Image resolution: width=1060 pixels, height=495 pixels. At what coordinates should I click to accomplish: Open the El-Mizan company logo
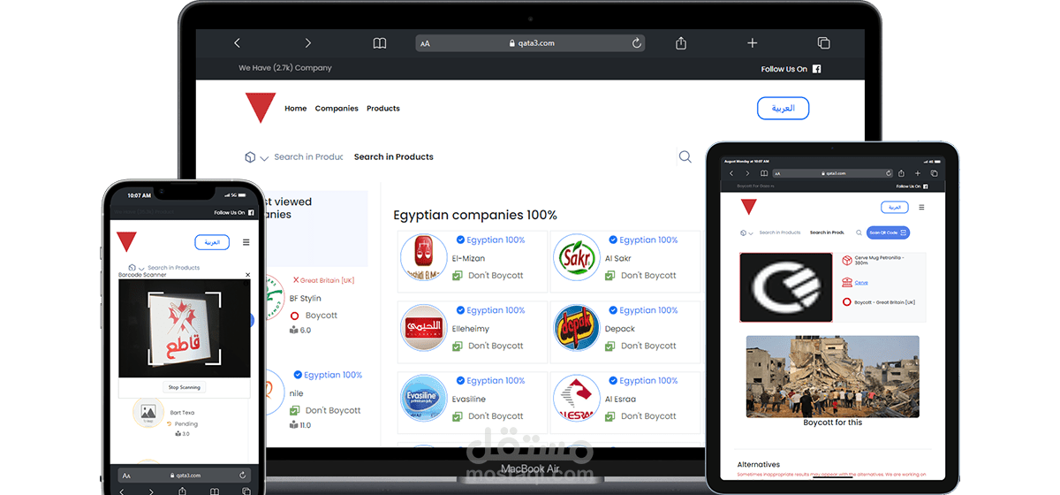423,257
